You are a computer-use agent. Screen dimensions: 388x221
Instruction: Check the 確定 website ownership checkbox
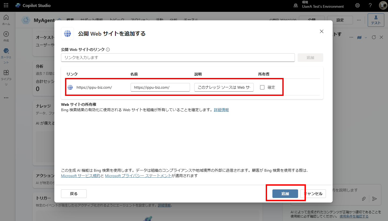pyautogui.click(x=262, y=87)
